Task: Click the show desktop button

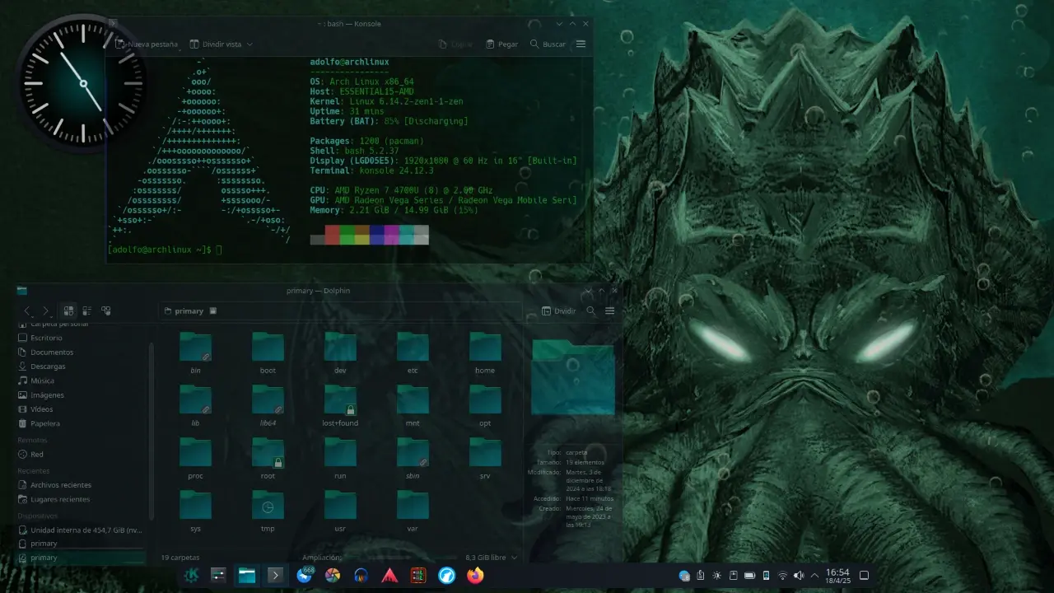Action: click(864, 576)
